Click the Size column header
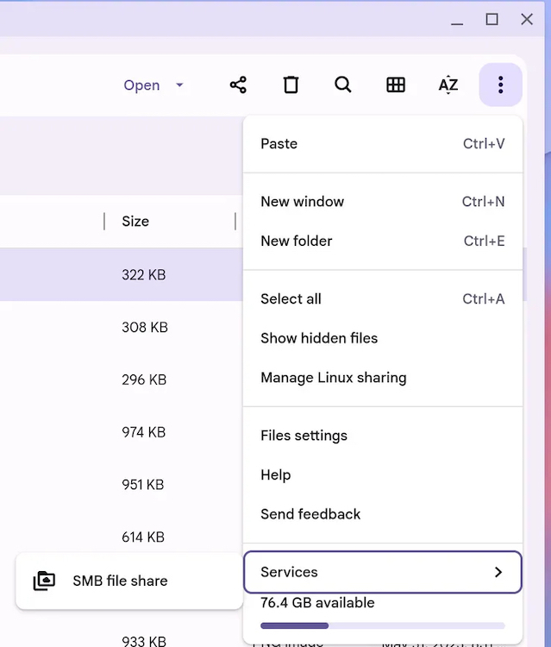This screenshot has height=647, width=551. (135, 222)
